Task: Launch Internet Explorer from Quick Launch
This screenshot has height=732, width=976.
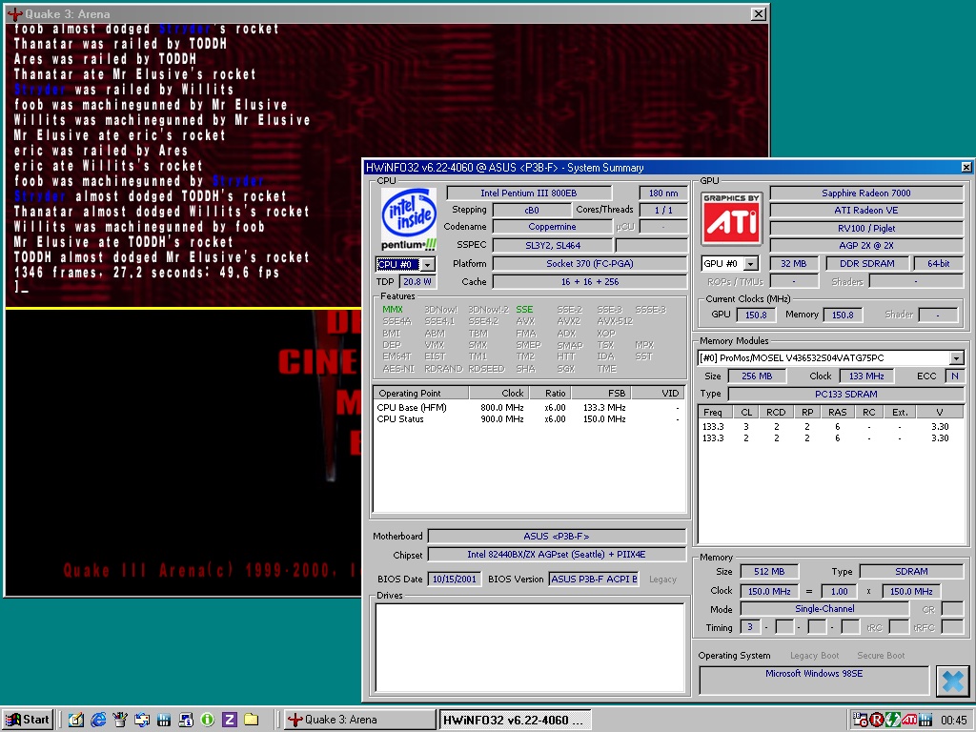Action: pyautogui.click(x=97, y=719)
